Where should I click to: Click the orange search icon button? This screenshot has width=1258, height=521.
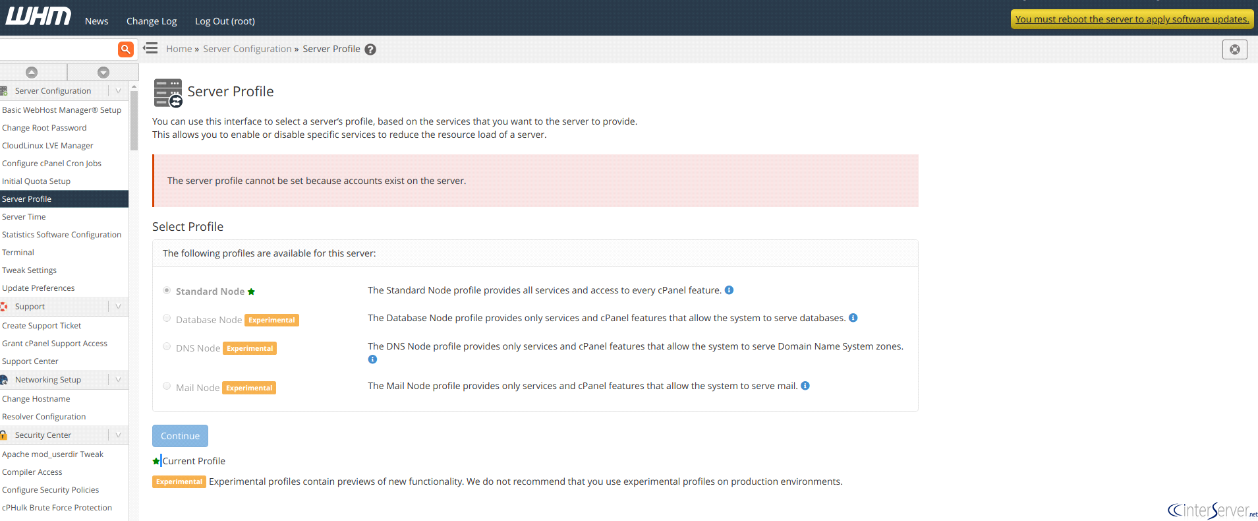[126, 49]
